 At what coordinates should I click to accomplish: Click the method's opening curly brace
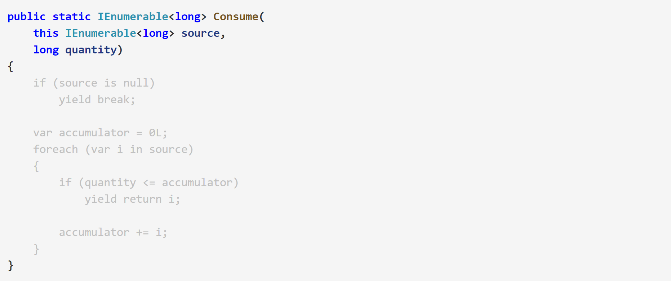tap(10, 66)
